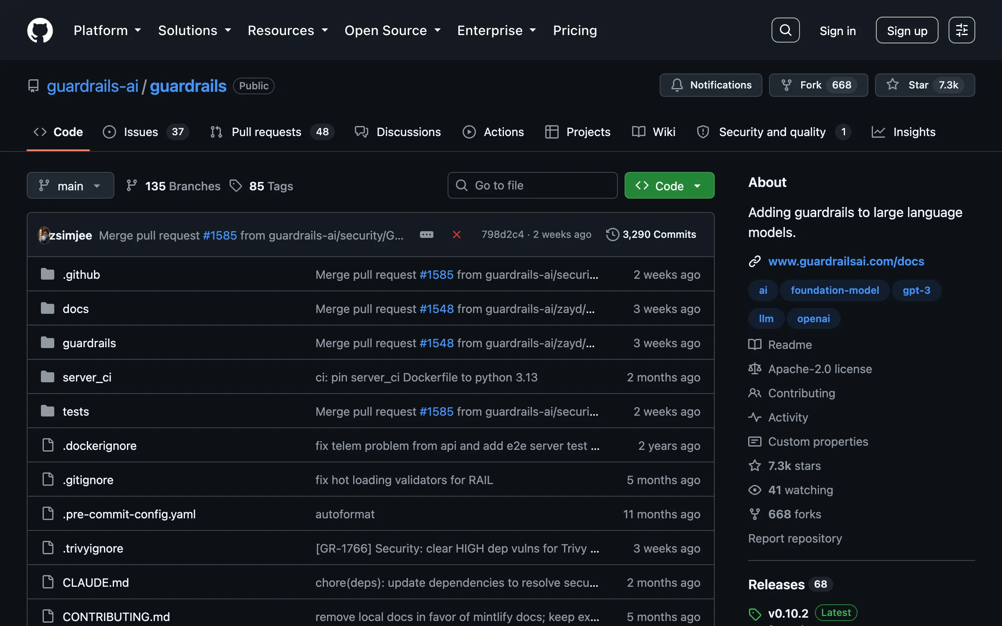Click the scale icon beside Apache-2.0 license
Viewport: 1002px width, 626px height.
coord(754,369)
